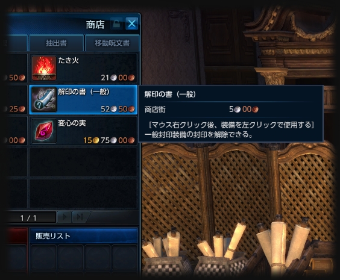This screenshot has width=340, height=280.
Task: Go to the next shop page arrow
Action: tap(64, 217)
